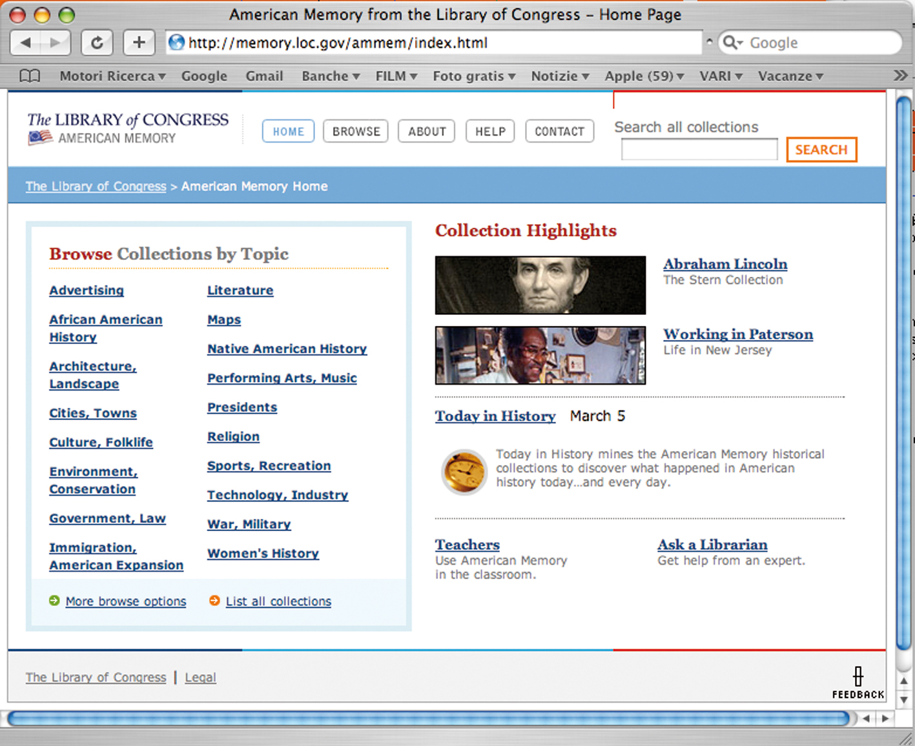Click the Legal footer link
Viewport: 915px width, 746px height.
click(x=200, y=678)
